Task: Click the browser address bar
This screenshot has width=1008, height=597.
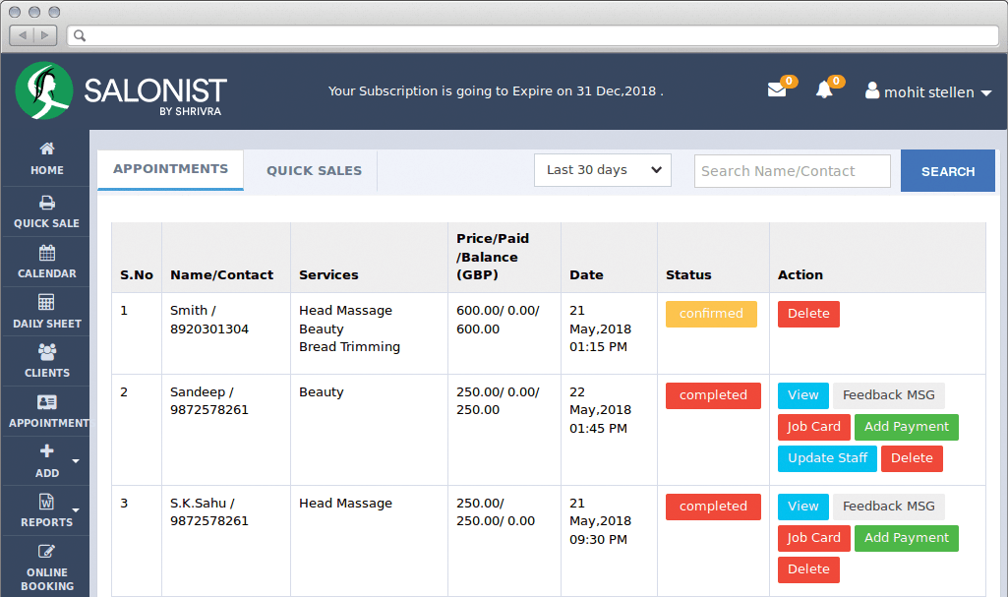Action: point(533,35)
